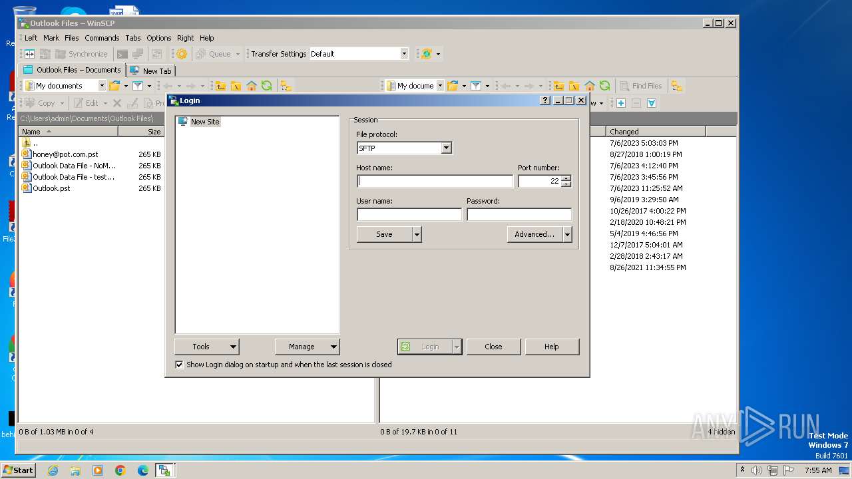Click the Close button in Login dialog

pyautogui.click(x=493, y=347)
